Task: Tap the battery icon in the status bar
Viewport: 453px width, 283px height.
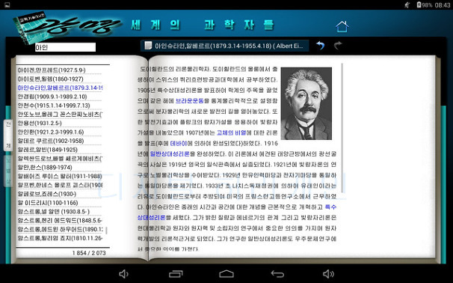Action: (419, 4)
